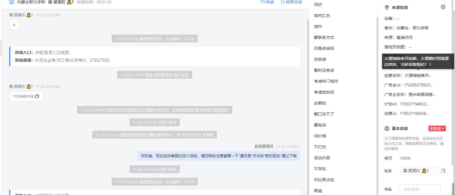Choose quick reply 要电话
Image resolution: width=455 pixels, height=195 pixels.
pos(320,125)
